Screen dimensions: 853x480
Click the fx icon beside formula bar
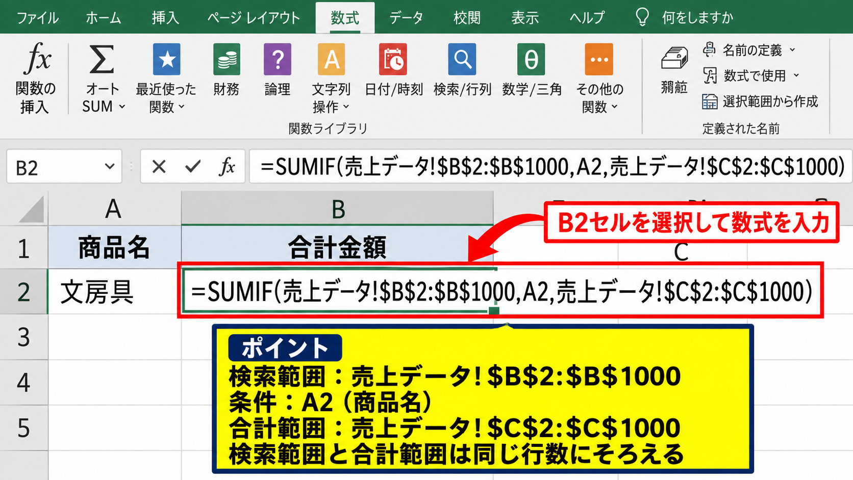[227, 166]
